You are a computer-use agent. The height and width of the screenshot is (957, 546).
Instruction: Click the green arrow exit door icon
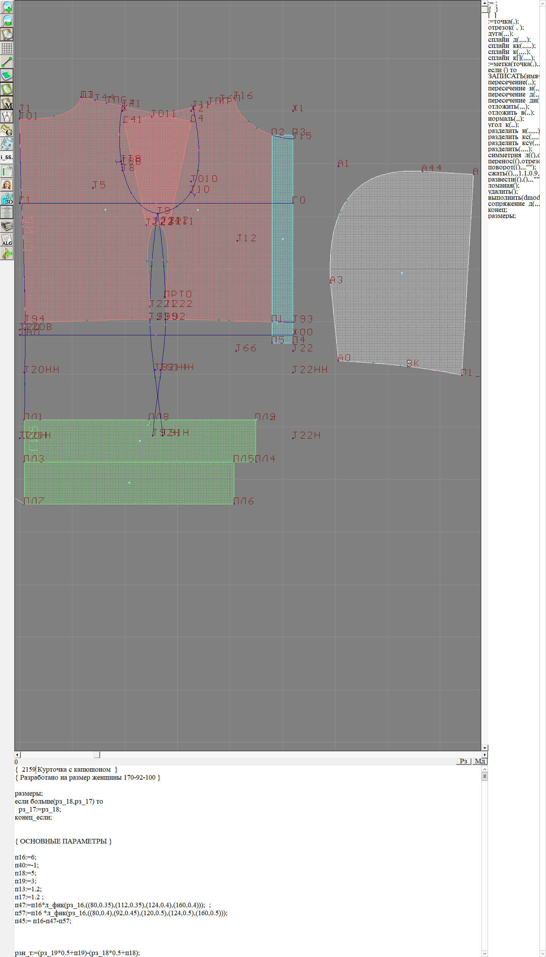point(7,253)
